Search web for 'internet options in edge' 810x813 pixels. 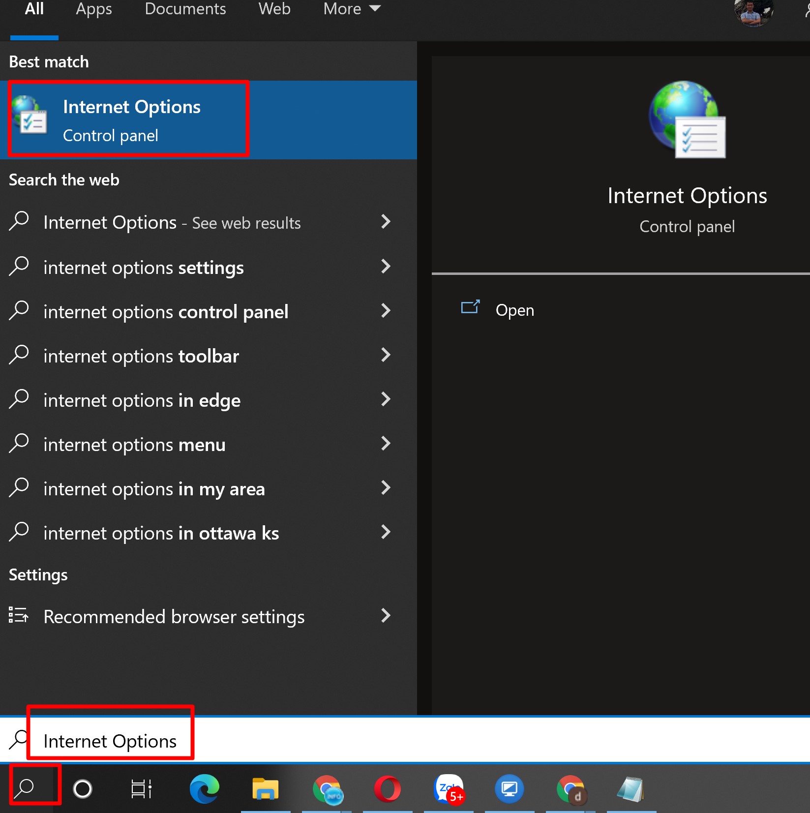click(142, 400)
